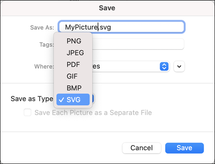Click the blue up-down arrows in the Where popup

[x=164, y=67]
